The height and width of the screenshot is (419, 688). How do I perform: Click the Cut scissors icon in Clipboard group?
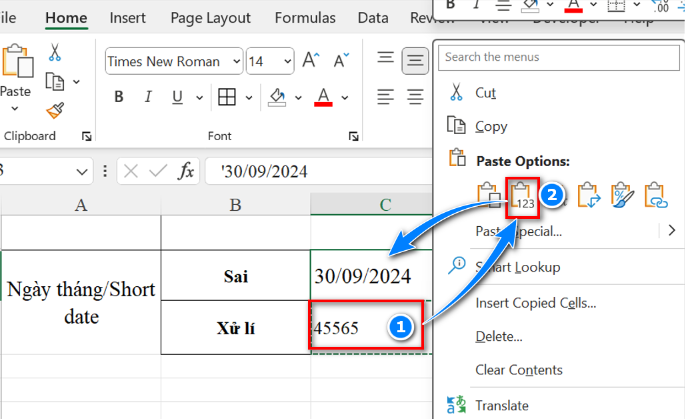click(x=55, y=52)
